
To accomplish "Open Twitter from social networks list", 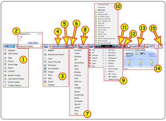I will (77, 53).
